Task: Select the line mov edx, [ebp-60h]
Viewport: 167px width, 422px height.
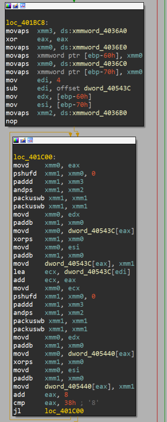Action: pyautogui.click(x=48, y=97)
